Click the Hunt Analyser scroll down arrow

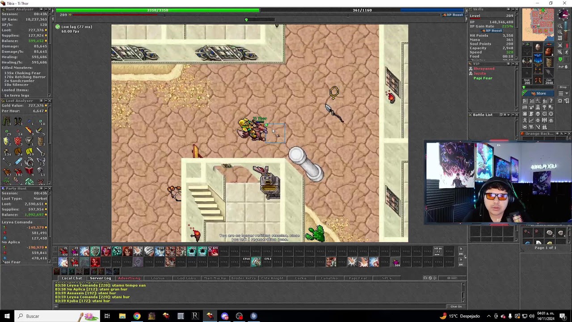tap(50, 96)
